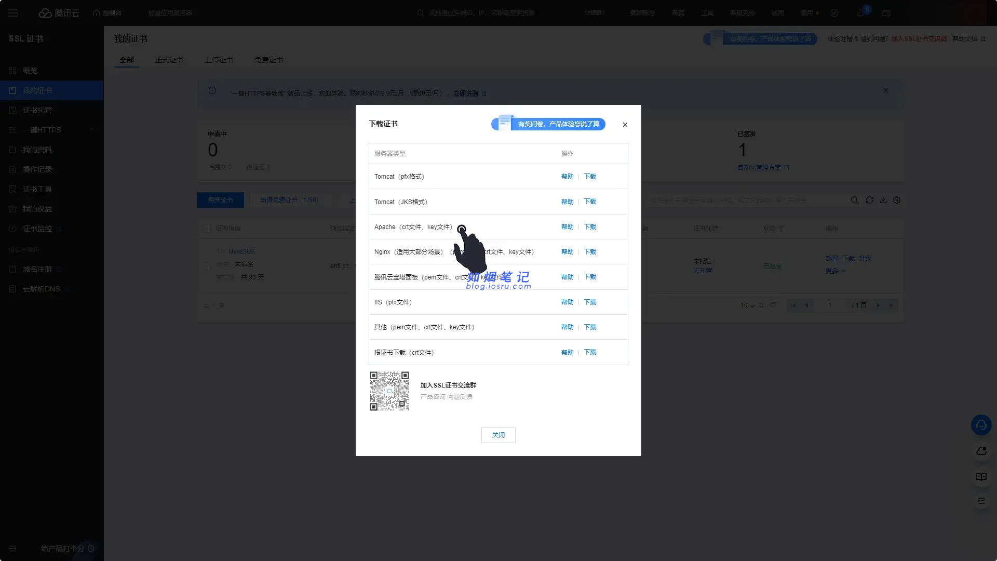
Task: Open 我的资料 in the sidebar
Action: click(52, 150)
